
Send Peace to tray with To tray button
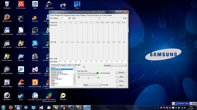(x=121, y=81)
